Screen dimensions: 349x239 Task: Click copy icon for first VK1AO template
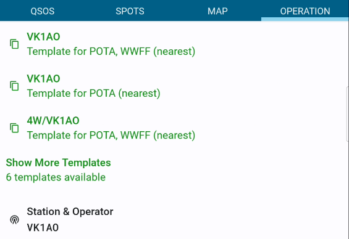(x=14, y=44)
